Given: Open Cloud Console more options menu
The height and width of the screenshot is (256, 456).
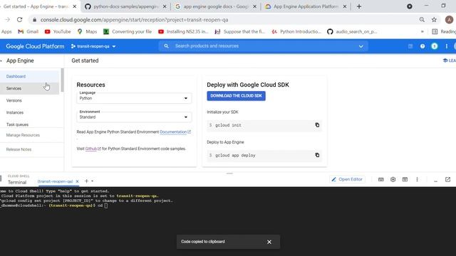Looking at the screenshot, I should click(x=447, y=46).
